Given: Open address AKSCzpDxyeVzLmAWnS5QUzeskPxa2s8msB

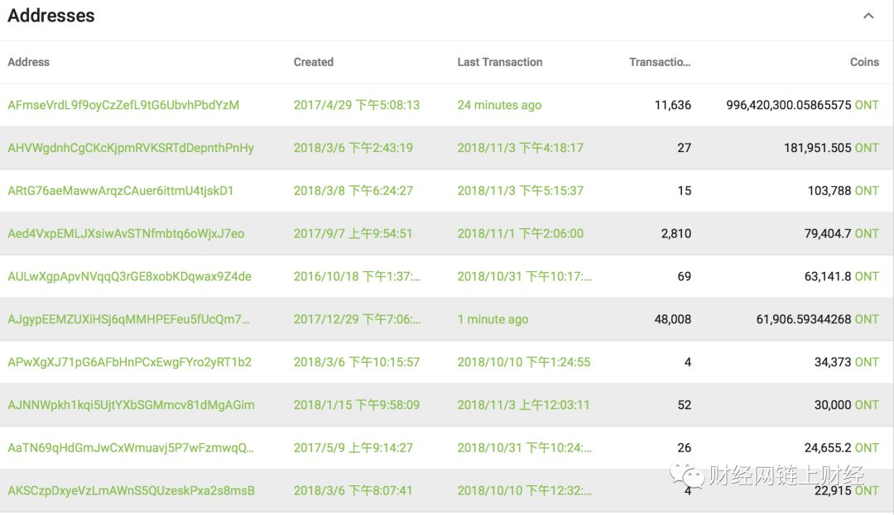Looking at the screenshot, I should [x=131, y=490].
